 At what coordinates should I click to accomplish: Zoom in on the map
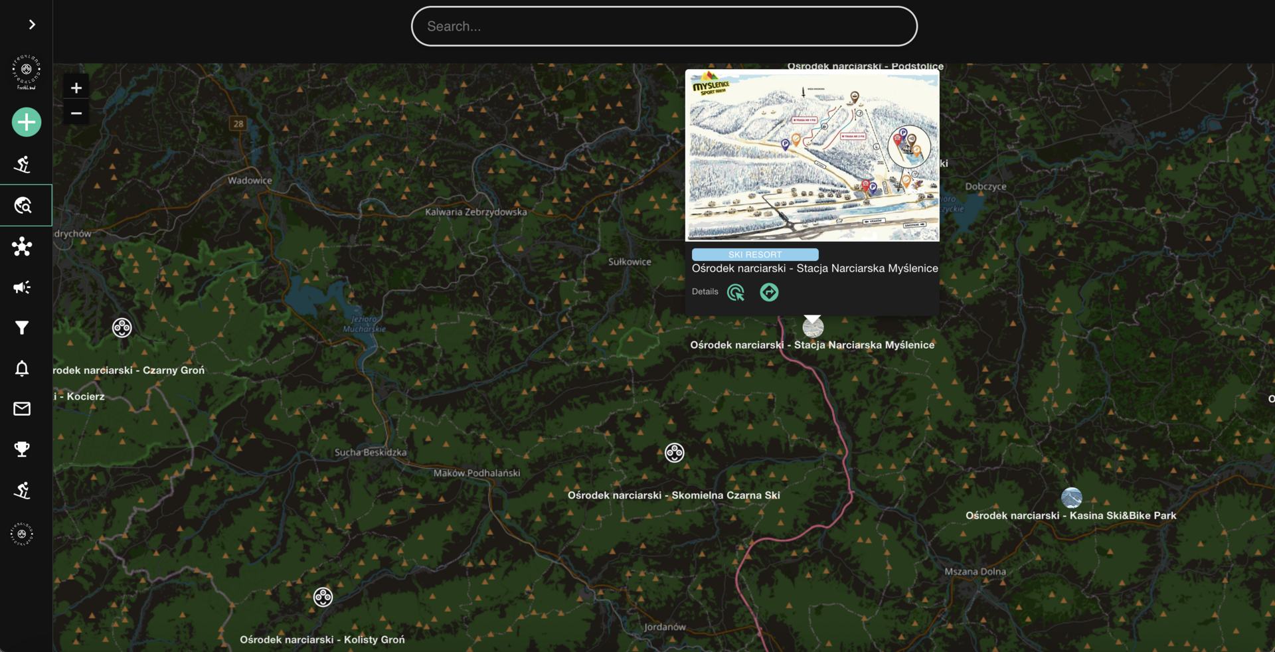76,88
